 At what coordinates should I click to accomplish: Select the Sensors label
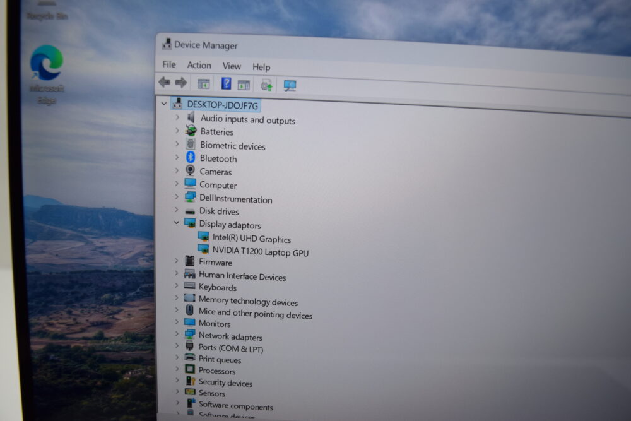click(x=211, y=393)
